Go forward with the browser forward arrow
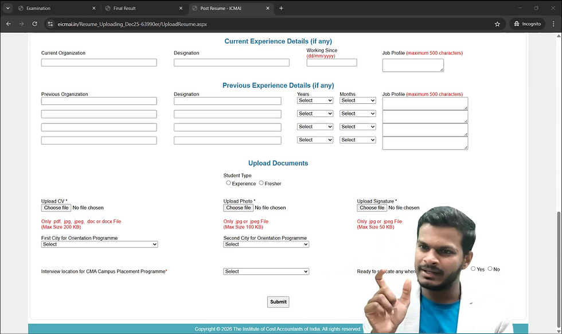Viewport: 562px width, 334px height. (x=22, y=24)
